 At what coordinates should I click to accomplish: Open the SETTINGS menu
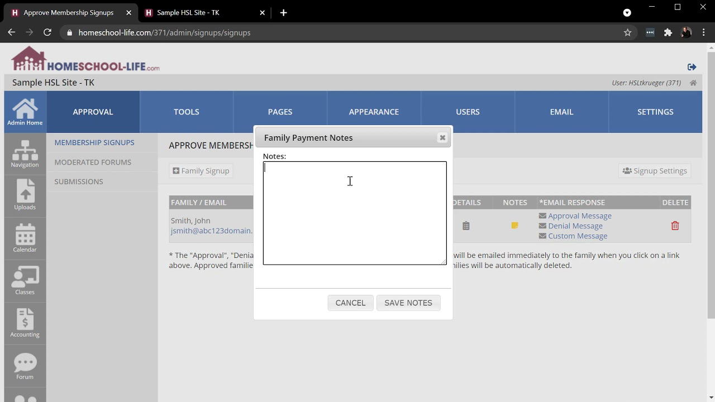(655, 112)
